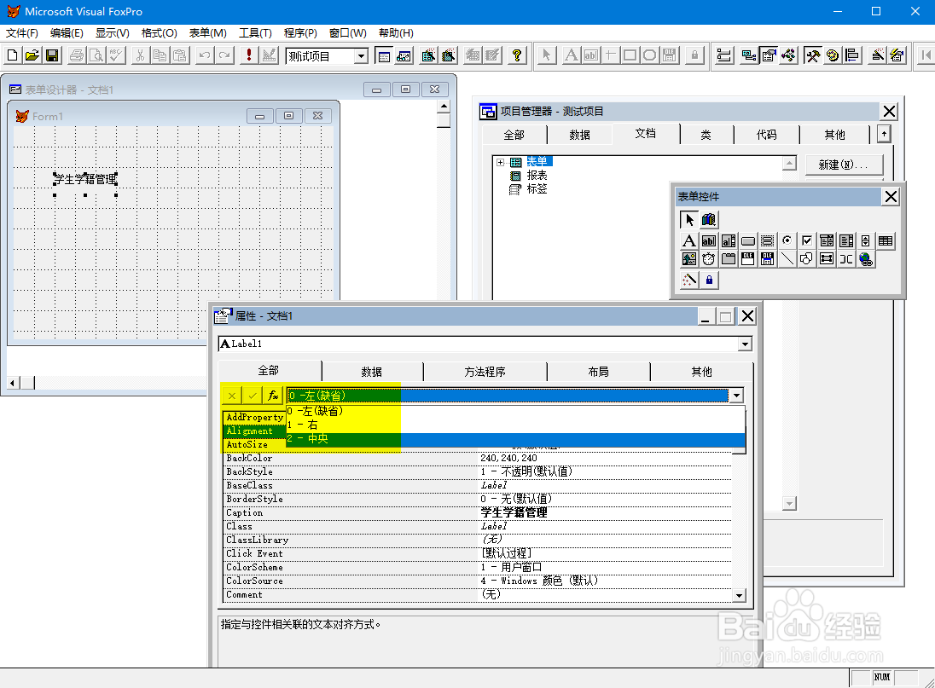
Task: Open the Label1 object selector dropdown
Action: tap(745, 344)
